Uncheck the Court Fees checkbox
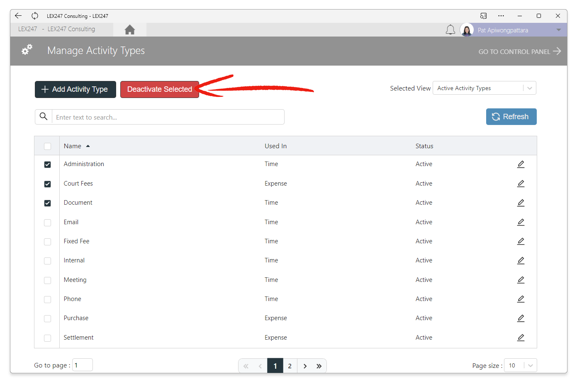Screen dimensions: 577x382 pos(48,184)
